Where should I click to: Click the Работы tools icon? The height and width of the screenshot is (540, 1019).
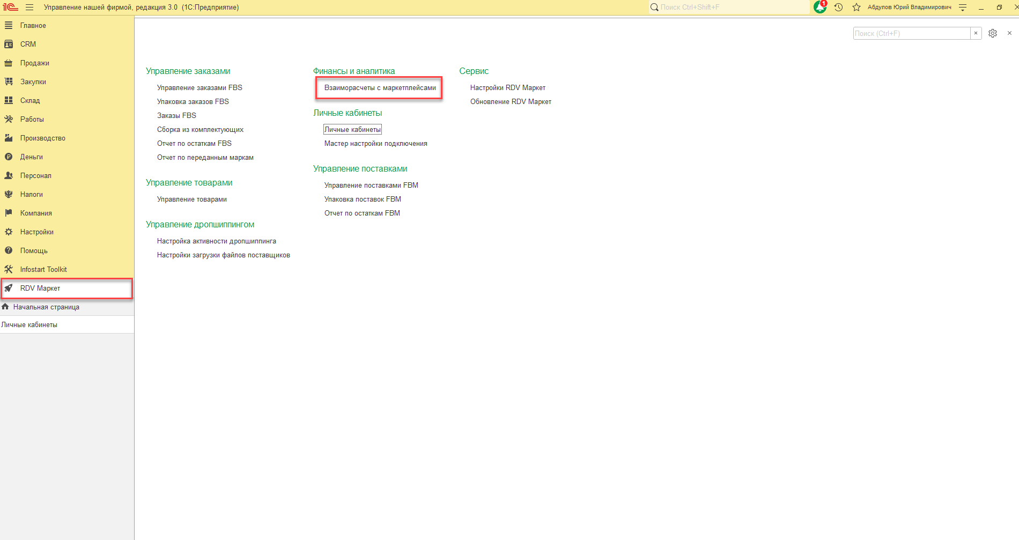click(x=9, y=119)
